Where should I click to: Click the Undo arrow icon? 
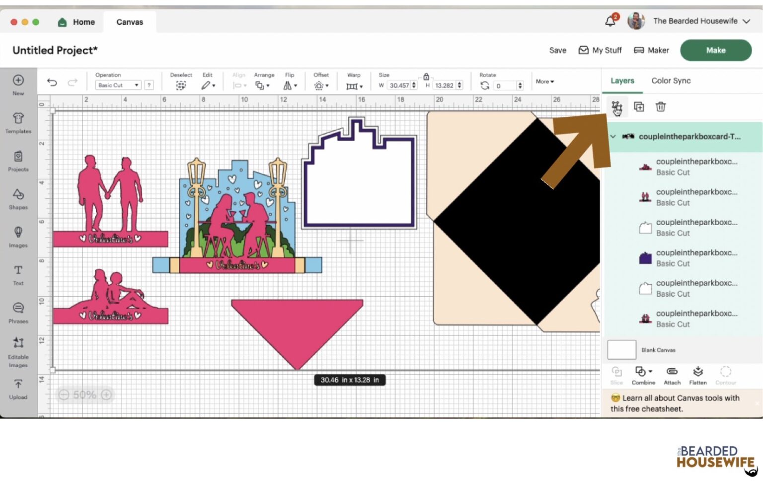pyautogui.click(x=52, y=82)
